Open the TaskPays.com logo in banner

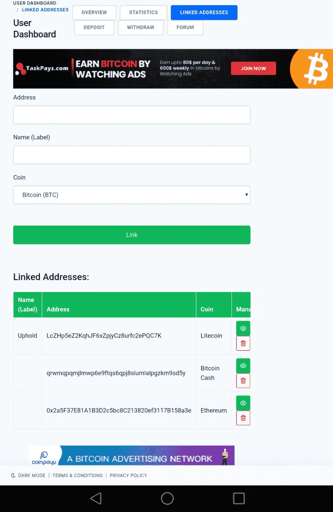tap(42, 69)
